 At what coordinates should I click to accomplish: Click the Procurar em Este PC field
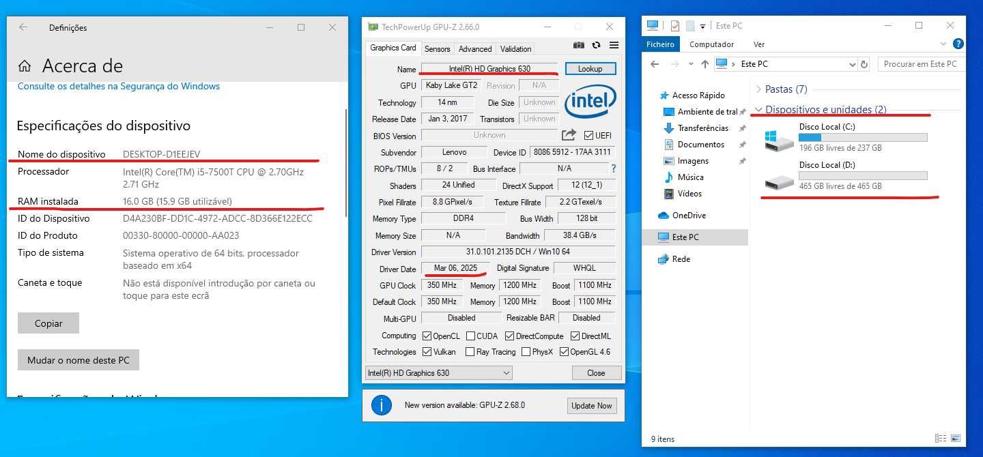point(921,64)
